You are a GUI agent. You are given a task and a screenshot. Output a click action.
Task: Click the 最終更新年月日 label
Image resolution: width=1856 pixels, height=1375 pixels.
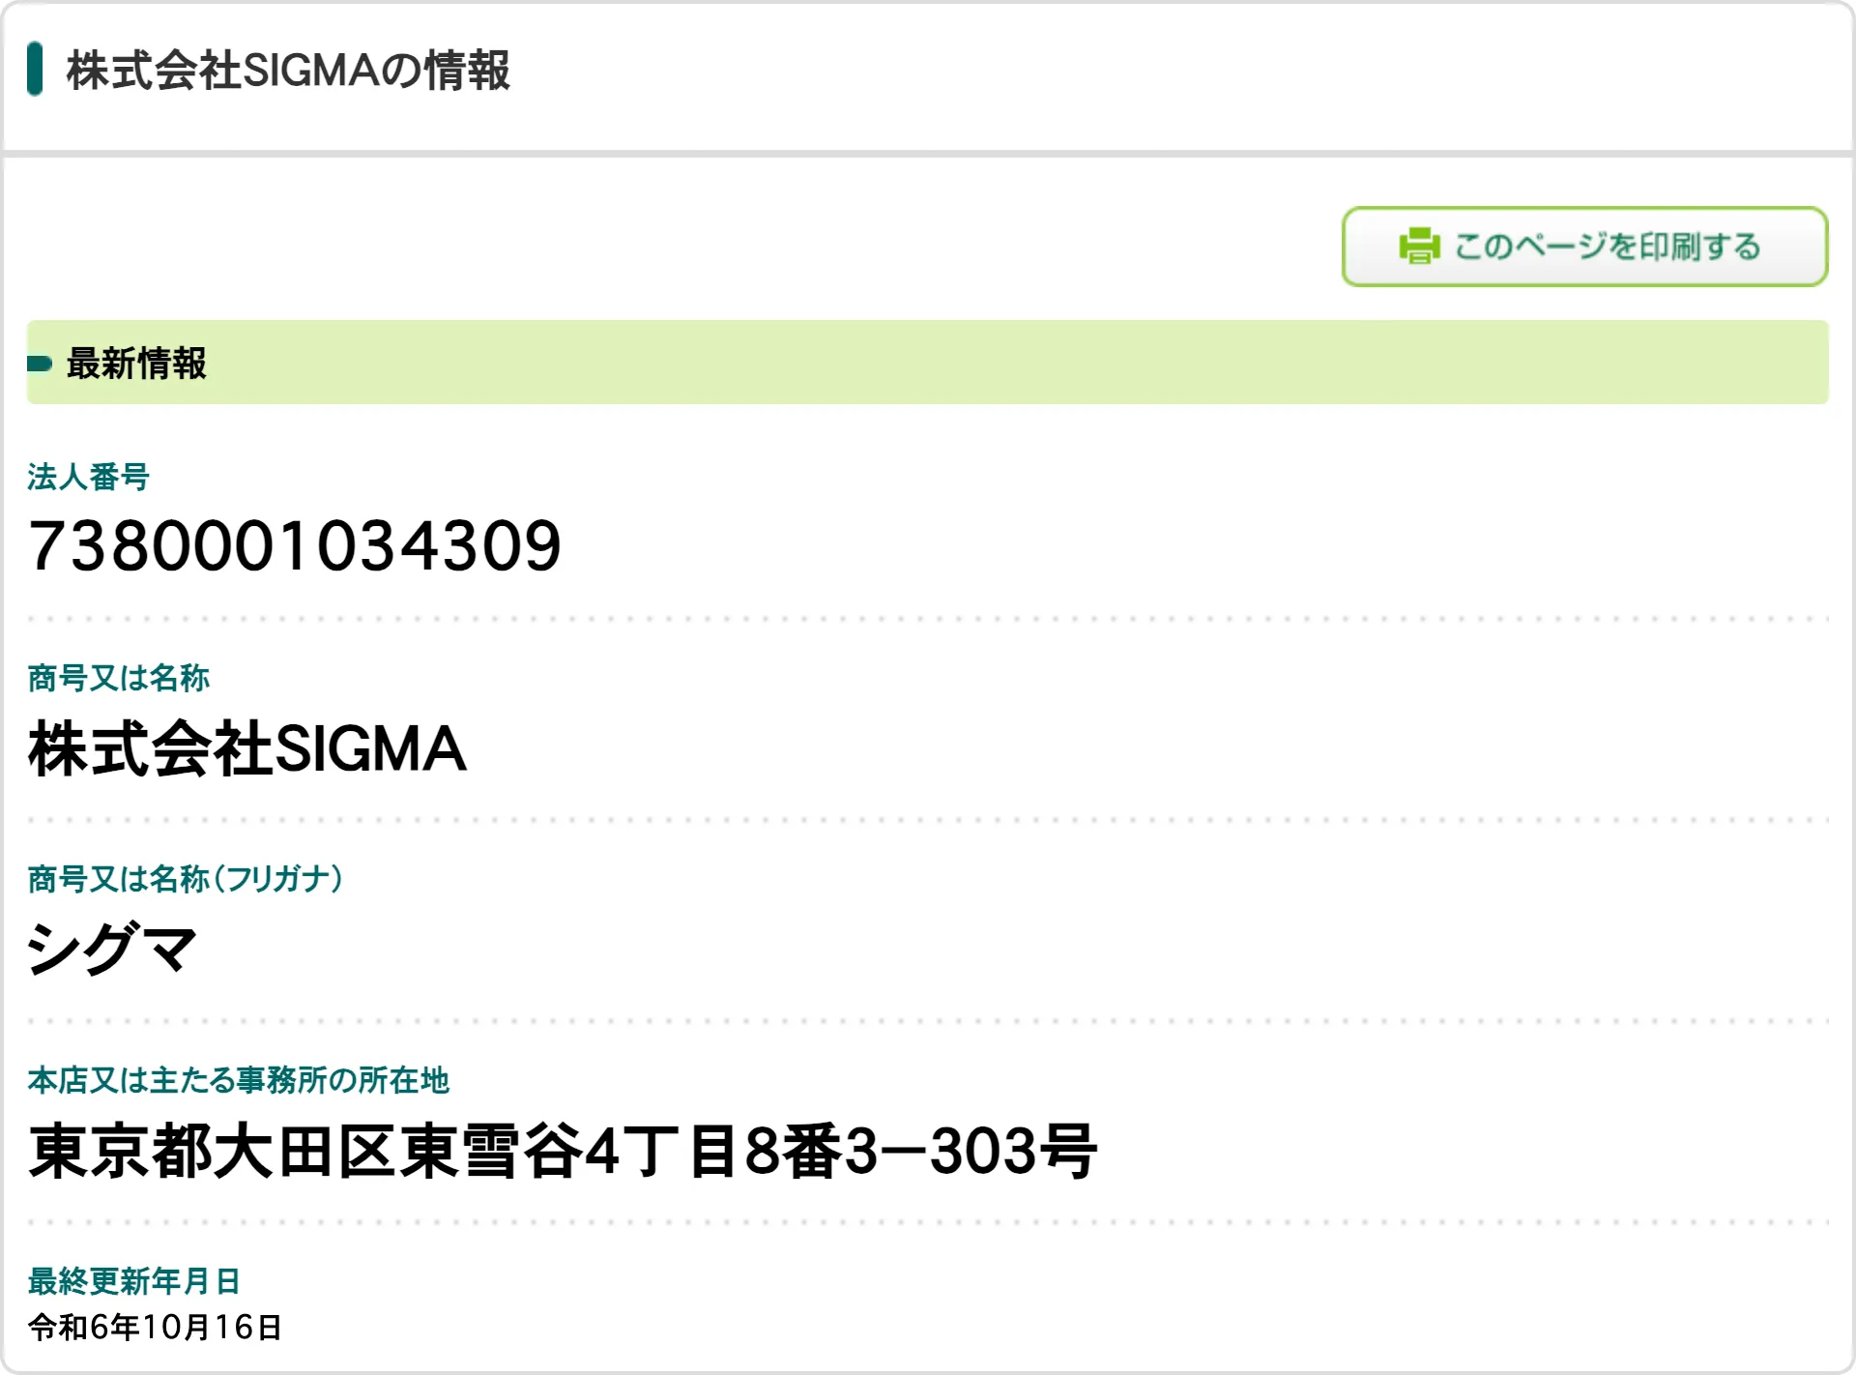point(133,1281)
